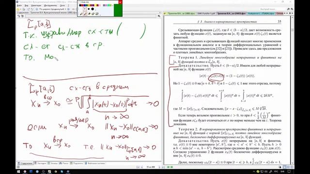The height and width of the screenshot is (174, 310).
Task: Open the Файл menu
Action: pos(19,5)
